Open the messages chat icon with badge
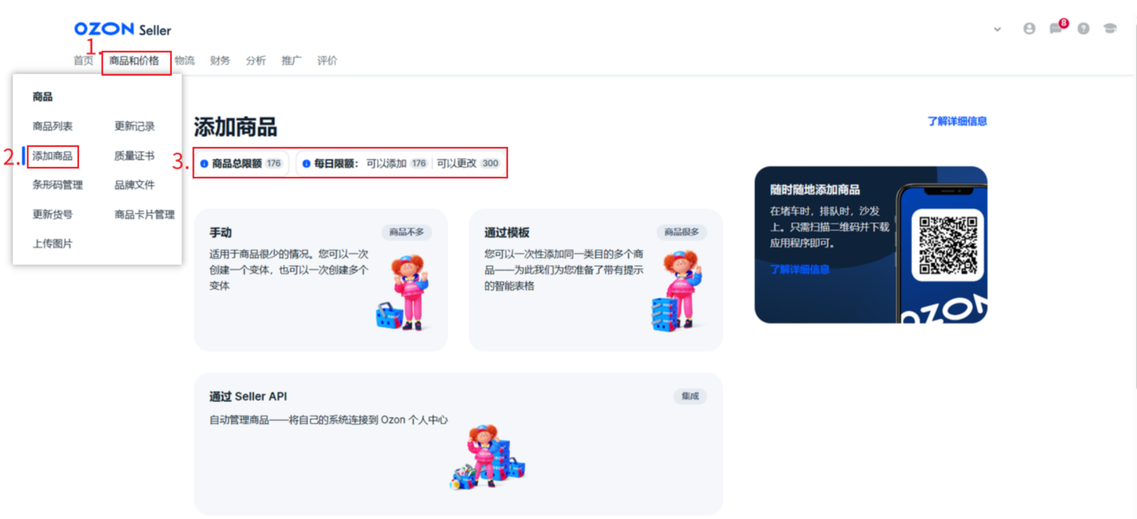Screen dimensions: 1137x519 (x=1057, y=27)
